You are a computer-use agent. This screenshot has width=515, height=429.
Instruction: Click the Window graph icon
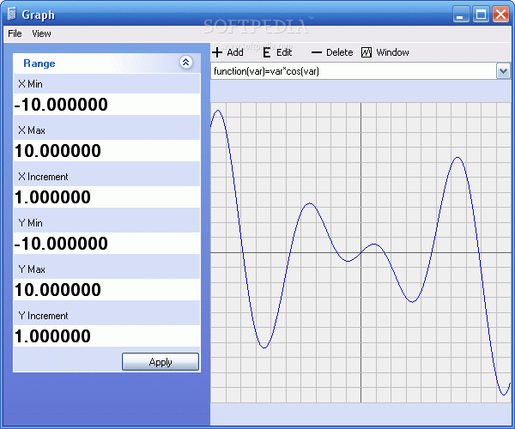click(x=367, y=52)
